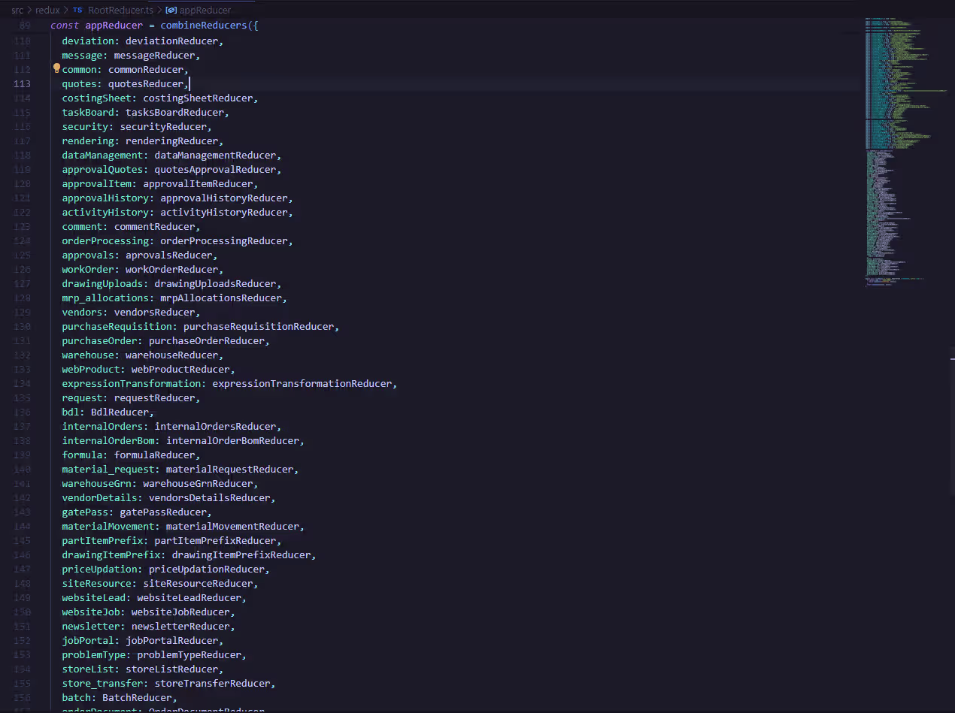Viewport: 955px width, 713px height.
Task: Click purchaseOrderReducer
Action: 207,340
